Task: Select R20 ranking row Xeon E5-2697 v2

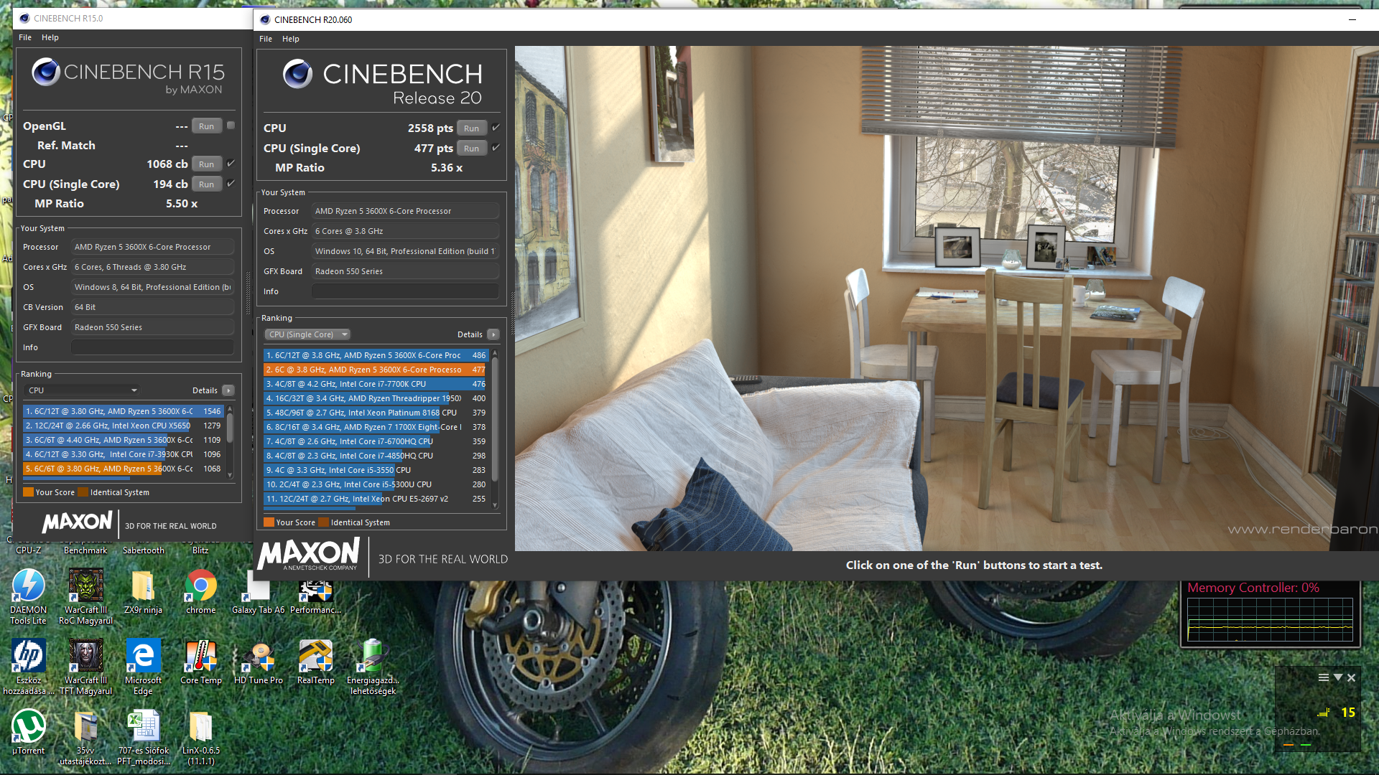Action: [x=376, y=499]
